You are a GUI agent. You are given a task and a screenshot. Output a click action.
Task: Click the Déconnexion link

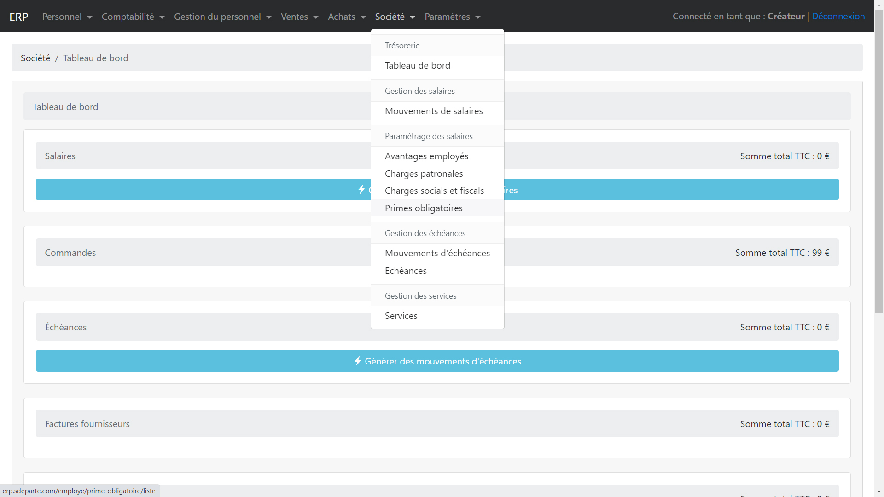click(x=838, y=17)
